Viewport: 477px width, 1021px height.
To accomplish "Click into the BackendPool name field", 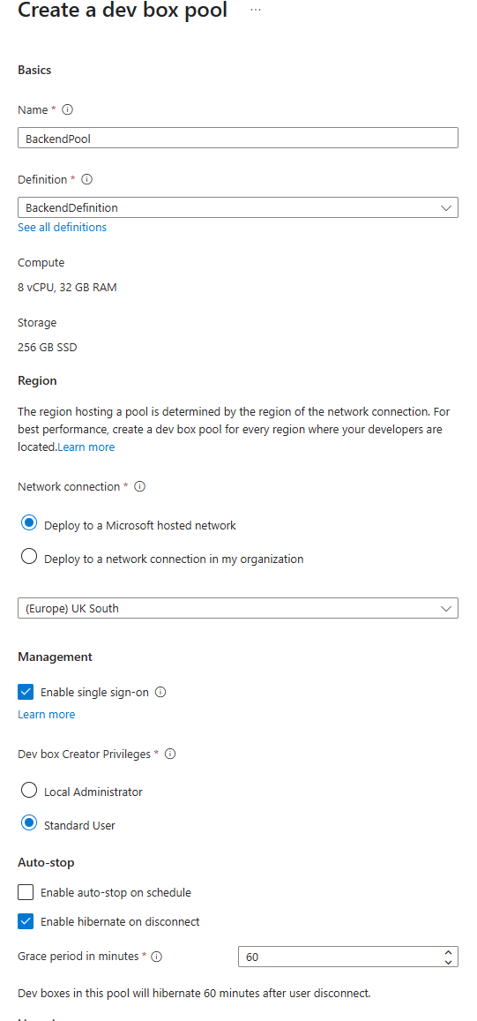I will click(x=238, y=138).
